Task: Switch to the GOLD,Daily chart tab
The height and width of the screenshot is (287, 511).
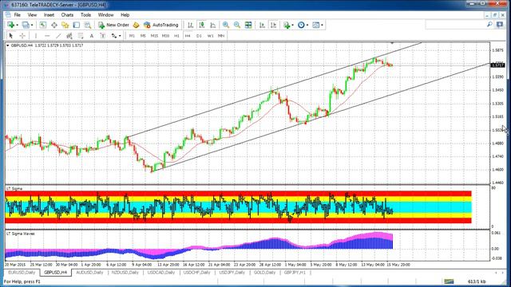Action: tap(264, 273)
